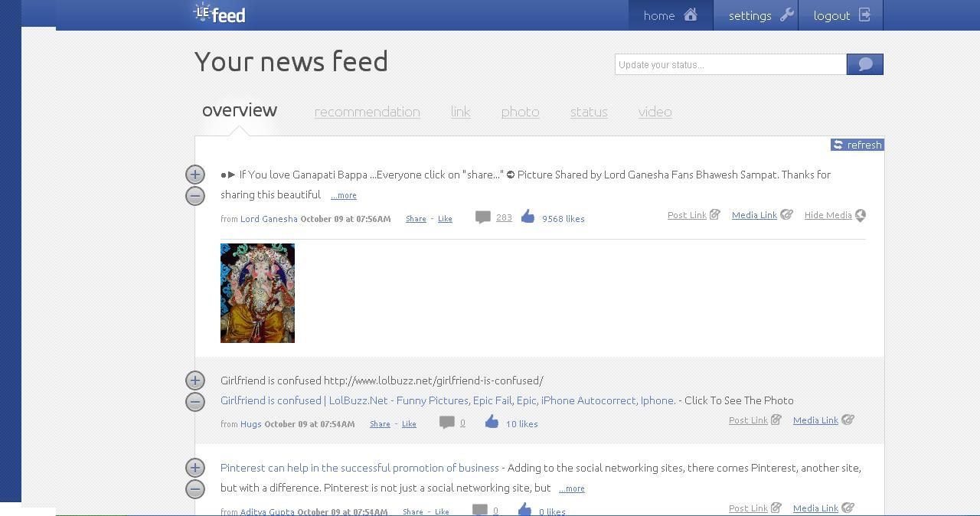Select the overview tab

point(240,110)
